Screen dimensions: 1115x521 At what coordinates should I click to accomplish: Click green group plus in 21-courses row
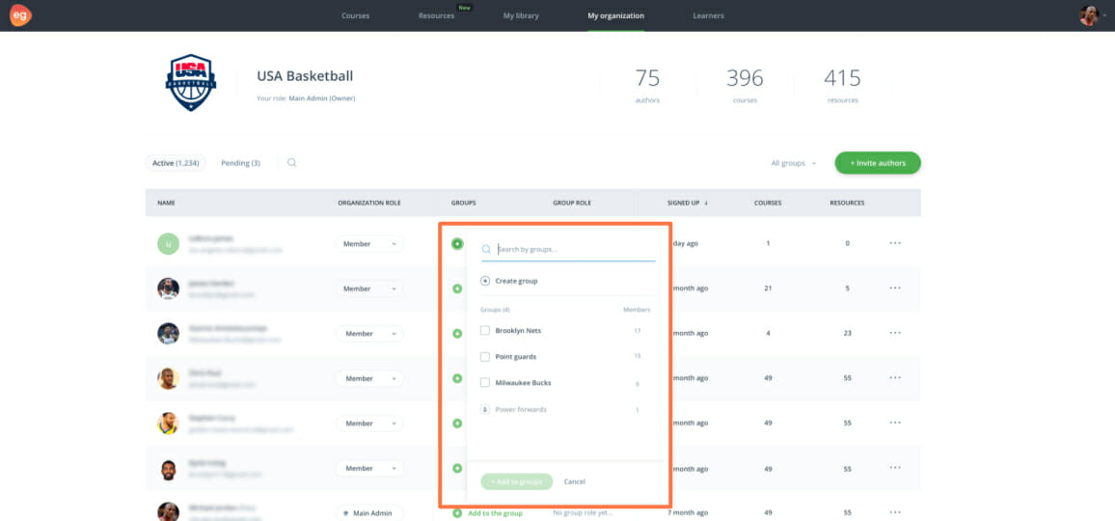(457, 288)
